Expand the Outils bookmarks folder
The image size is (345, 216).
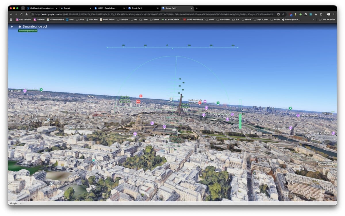[x=144, y=20]
